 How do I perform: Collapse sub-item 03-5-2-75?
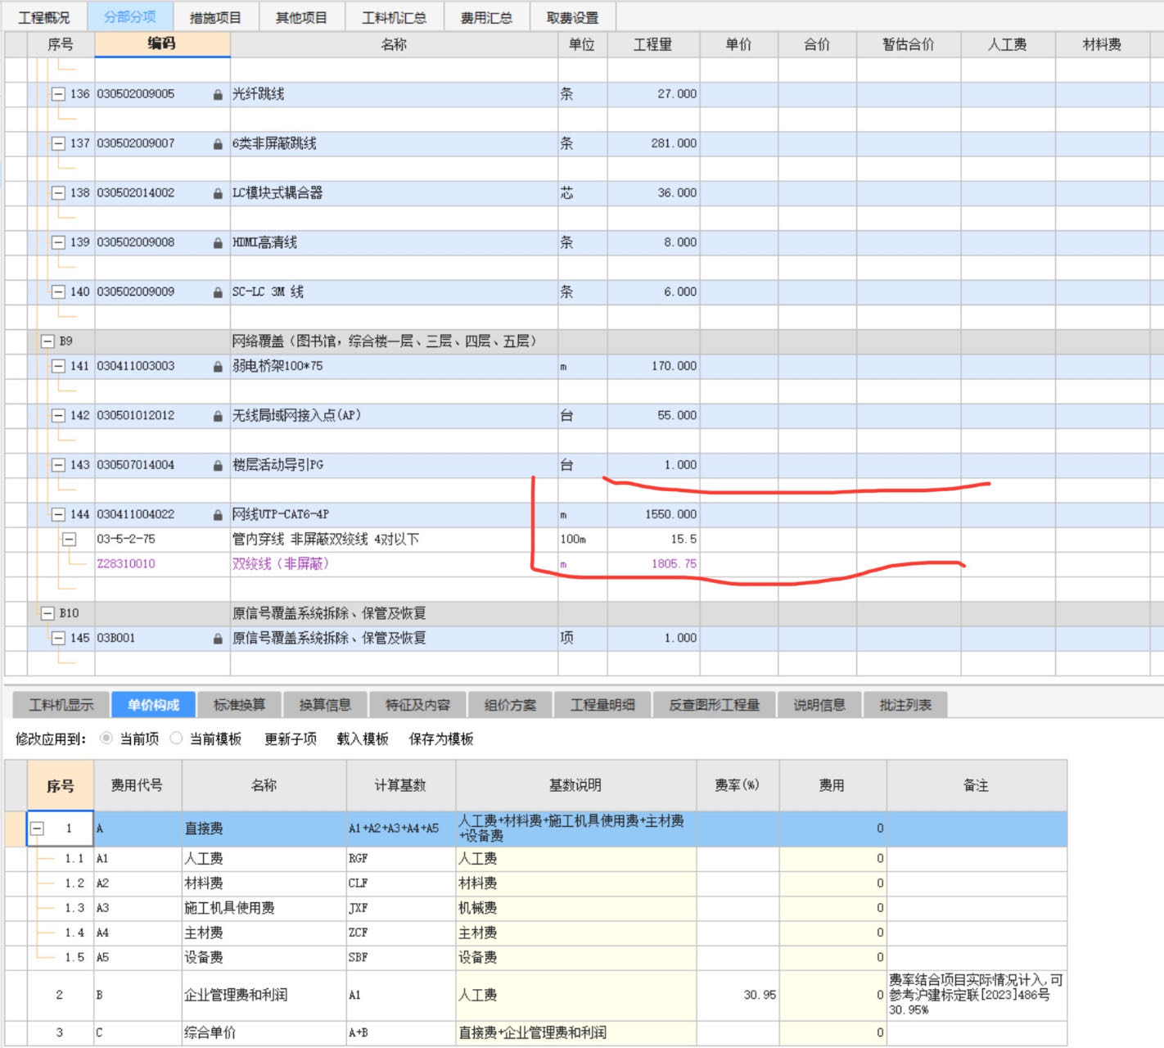click(x=70, y=539)
